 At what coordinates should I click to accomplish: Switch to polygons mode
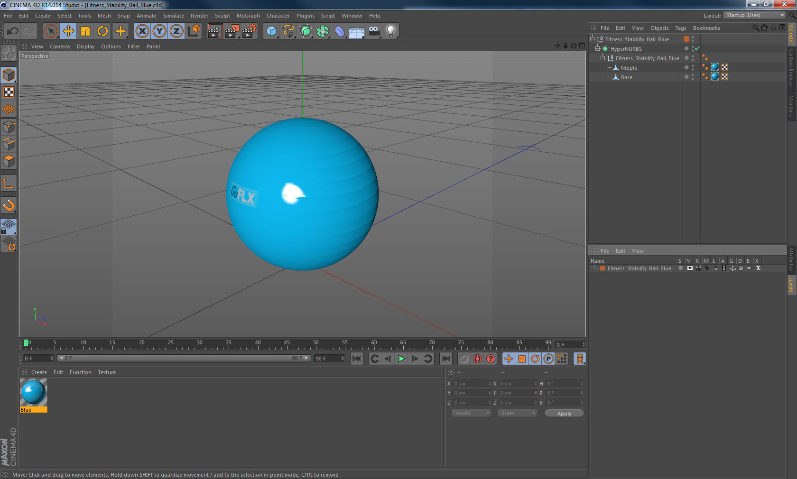point(9,162)
